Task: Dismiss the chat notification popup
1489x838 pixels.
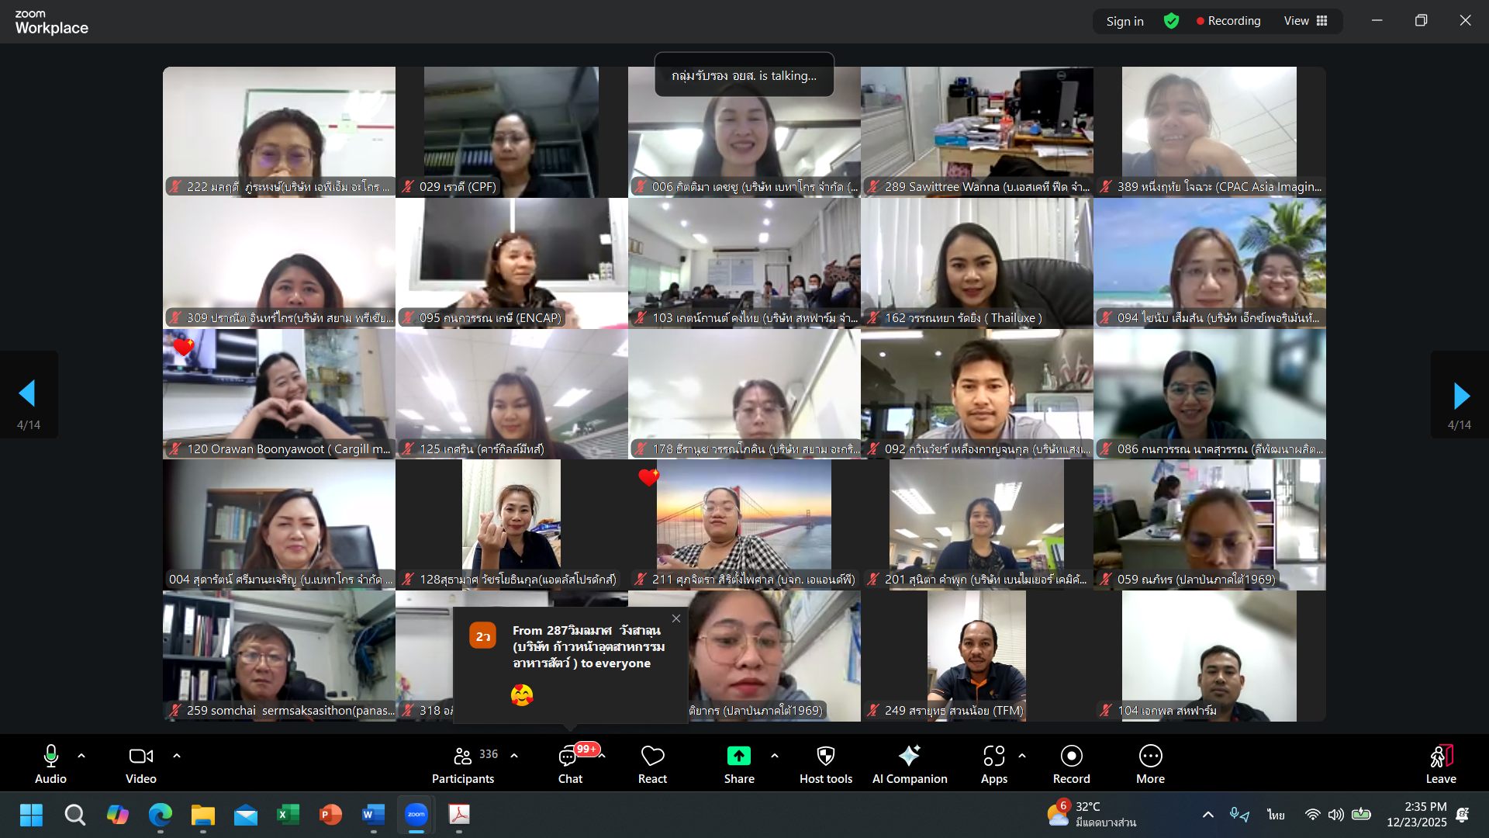Action: tap(676, 618)
